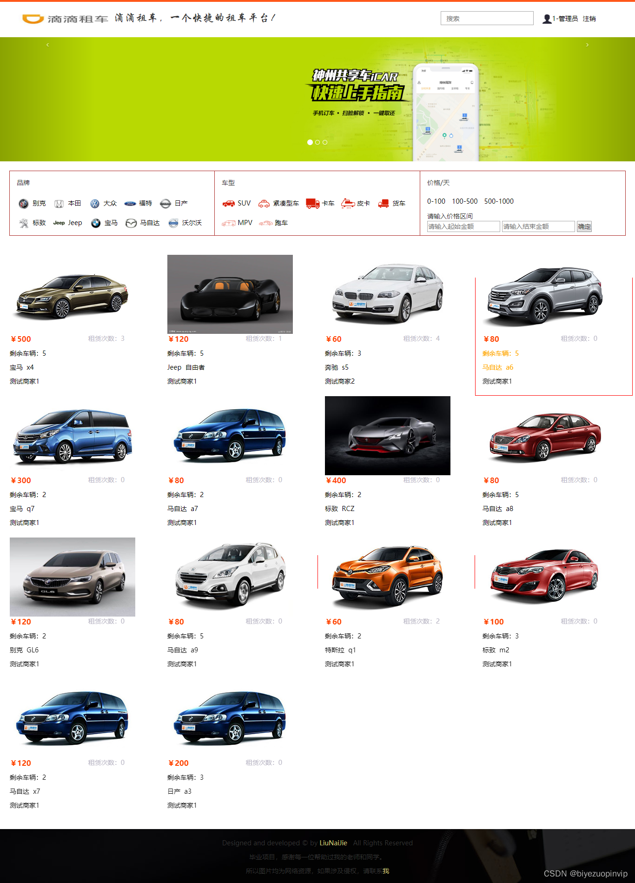Click the 测试商家2 merchant name
This screenshot has width=635, height=883.
click(340, 381)
